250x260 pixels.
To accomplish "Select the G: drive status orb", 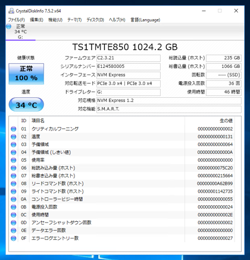I will point(8,26).
